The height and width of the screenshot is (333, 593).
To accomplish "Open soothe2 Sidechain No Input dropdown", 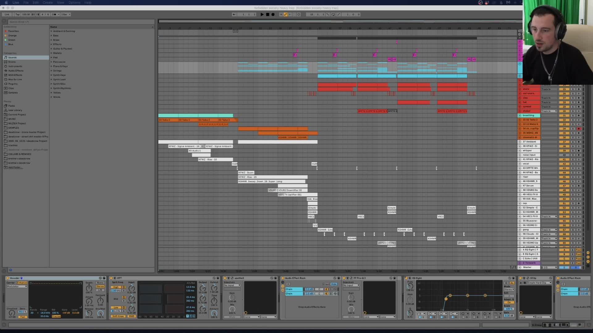I will pos(232,285).
